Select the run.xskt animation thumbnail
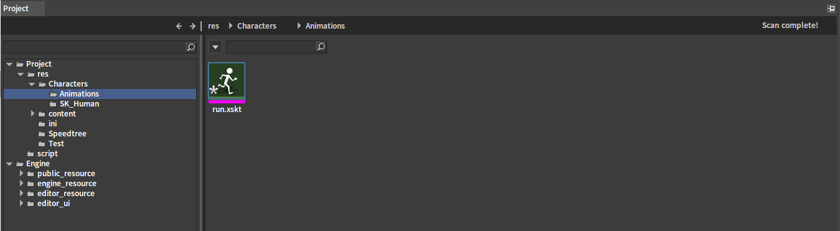 click(227, 81)
